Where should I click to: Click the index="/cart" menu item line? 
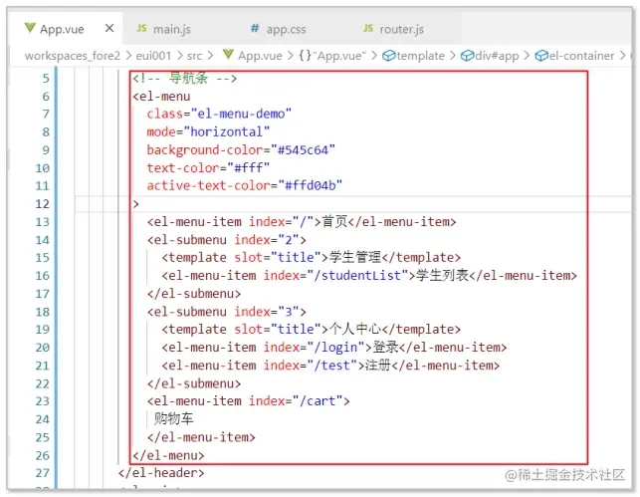tap(248, 401)
